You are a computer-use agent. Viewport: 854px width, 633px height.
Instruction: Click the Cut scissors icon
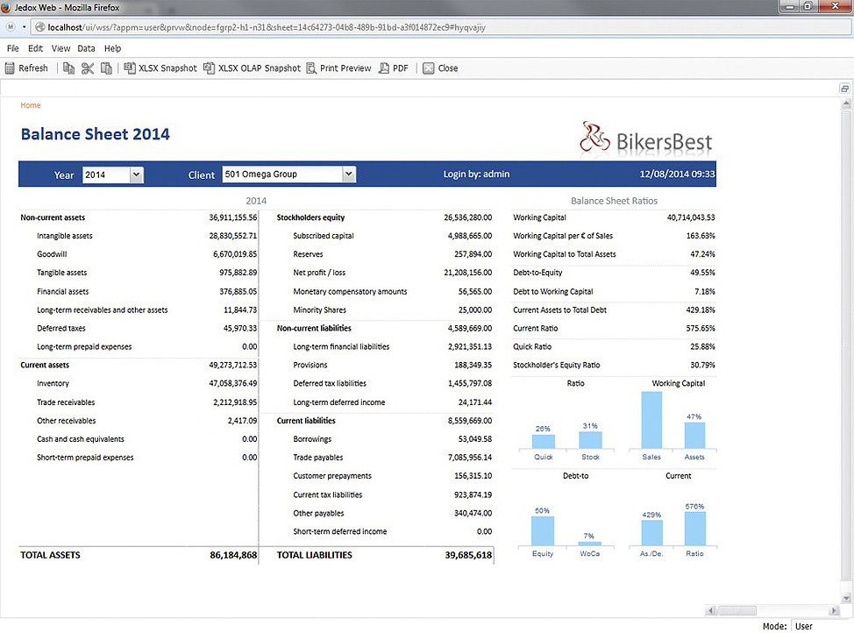[88, 68]
